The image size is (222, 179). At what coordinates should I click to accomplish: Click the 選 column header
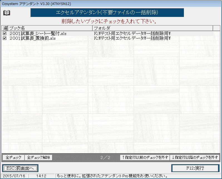(5, 28)
